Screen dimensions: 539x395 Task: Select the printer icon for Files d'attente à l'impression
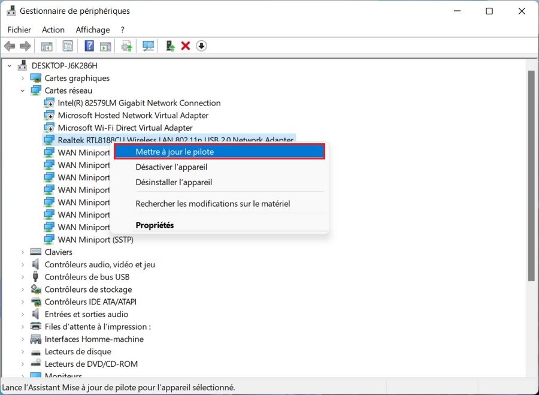[x=36, y=327]
